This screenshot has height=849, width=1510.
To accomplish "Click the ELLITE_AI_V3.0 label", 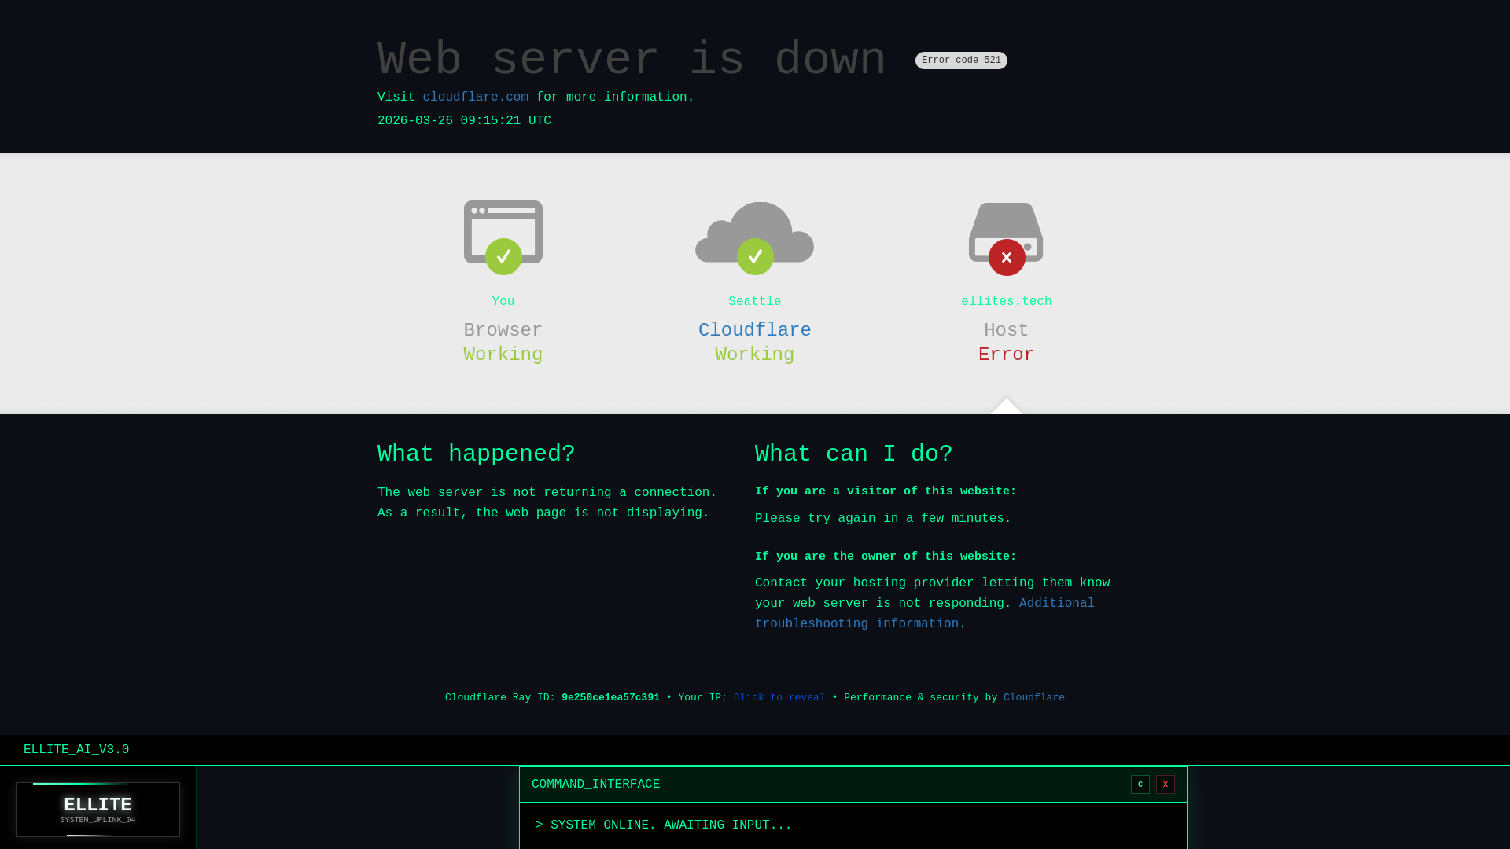I will coord(76,750).
